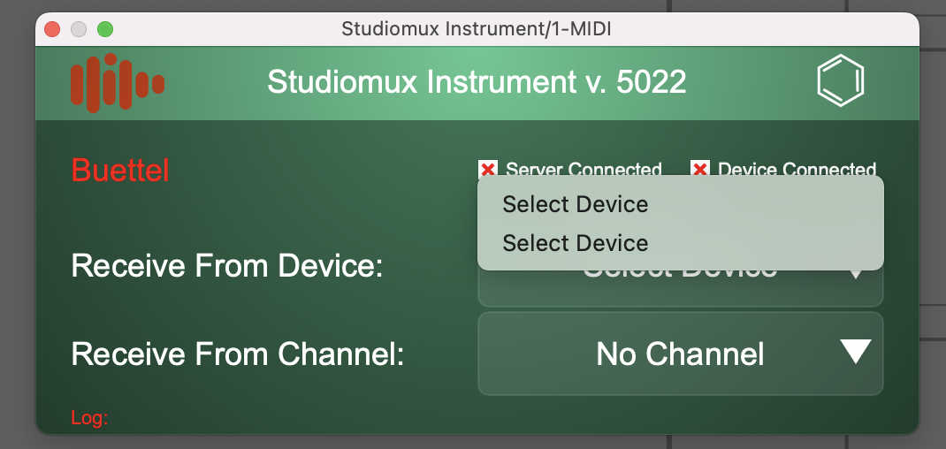
Task: Zoom the window using the green button
Action: click(105, 29)
